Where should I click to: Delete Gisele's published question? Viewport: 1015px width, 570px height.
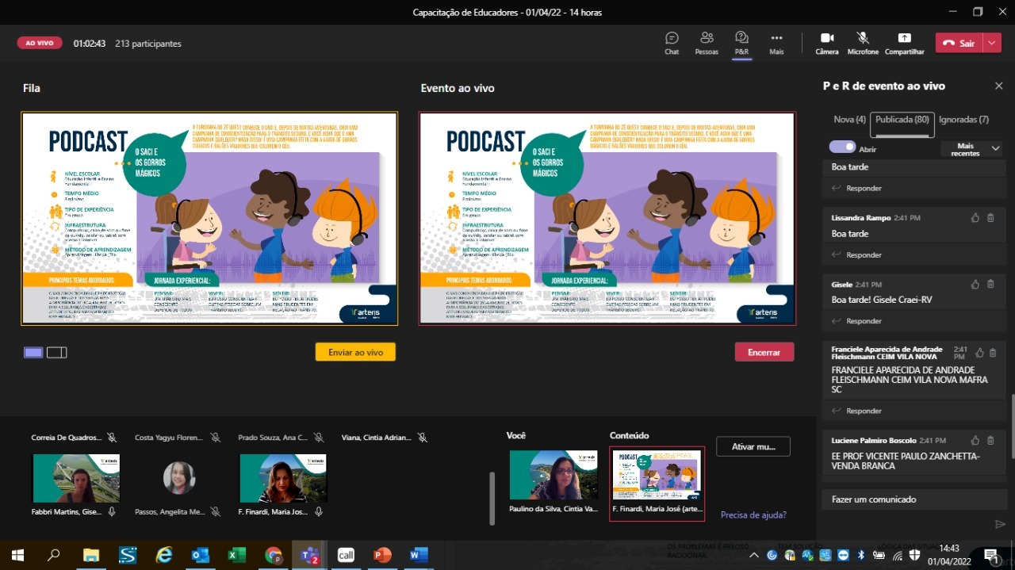[x=991, y=285]
